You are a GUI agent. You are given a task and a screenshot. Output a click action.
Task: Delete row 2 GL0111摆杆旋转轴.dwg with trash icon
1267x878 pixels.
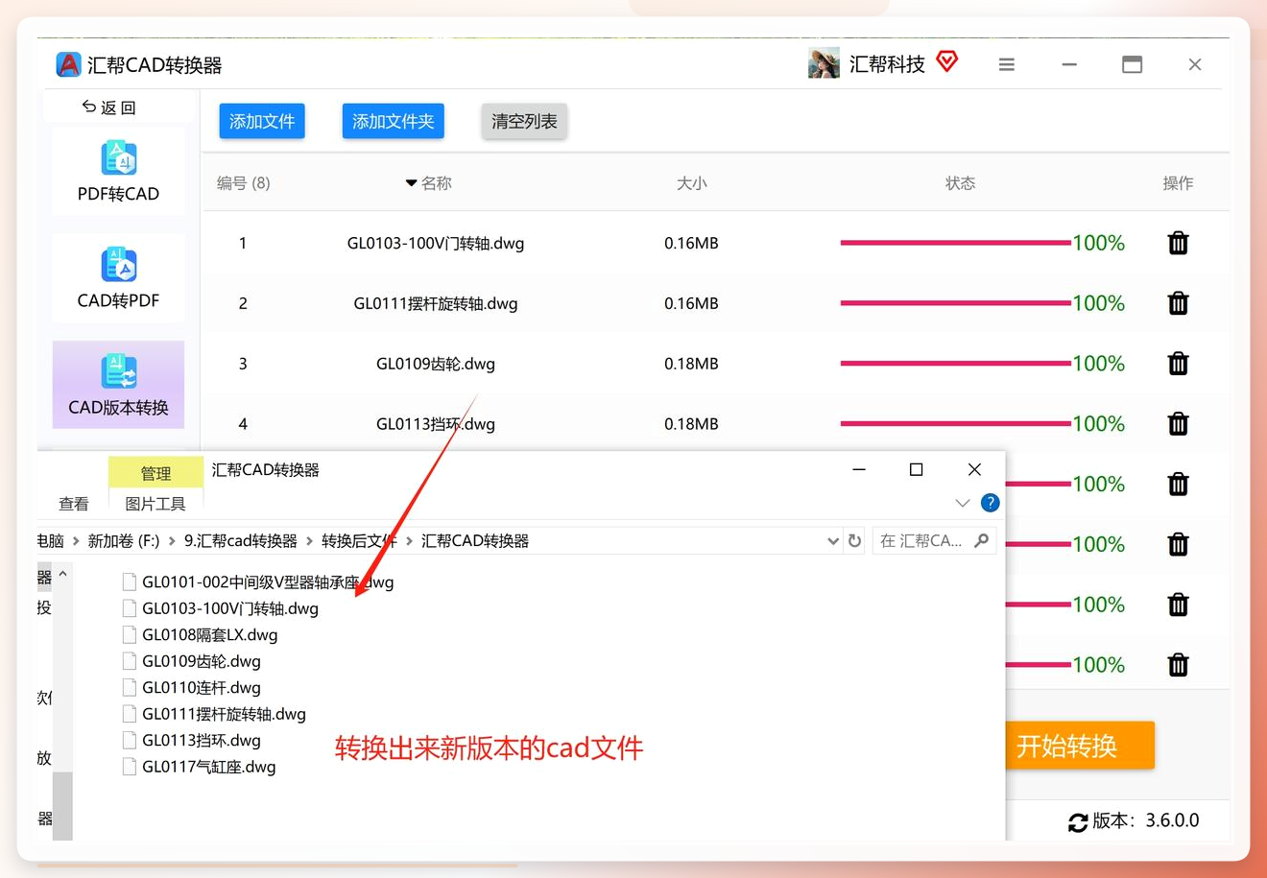coord(1178,303)
